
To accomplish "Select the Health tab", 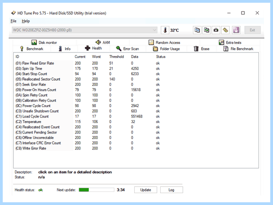I will click(x=93, y=48).
